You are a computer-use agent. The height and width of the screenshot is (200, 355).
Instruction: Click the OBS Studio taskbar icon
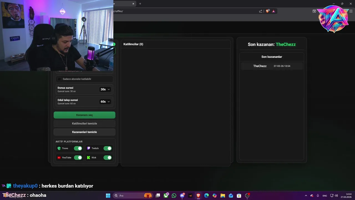click(x=247, y=196)
